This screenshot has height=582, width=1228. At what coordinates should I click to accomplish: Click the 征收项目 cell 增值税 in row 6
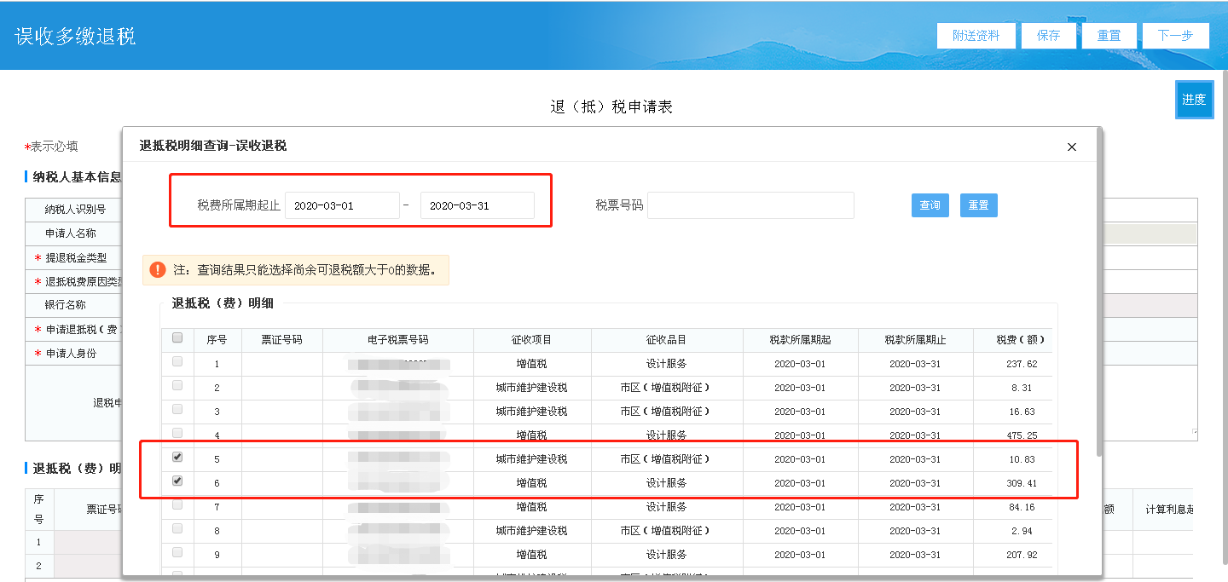coord(532,483)
